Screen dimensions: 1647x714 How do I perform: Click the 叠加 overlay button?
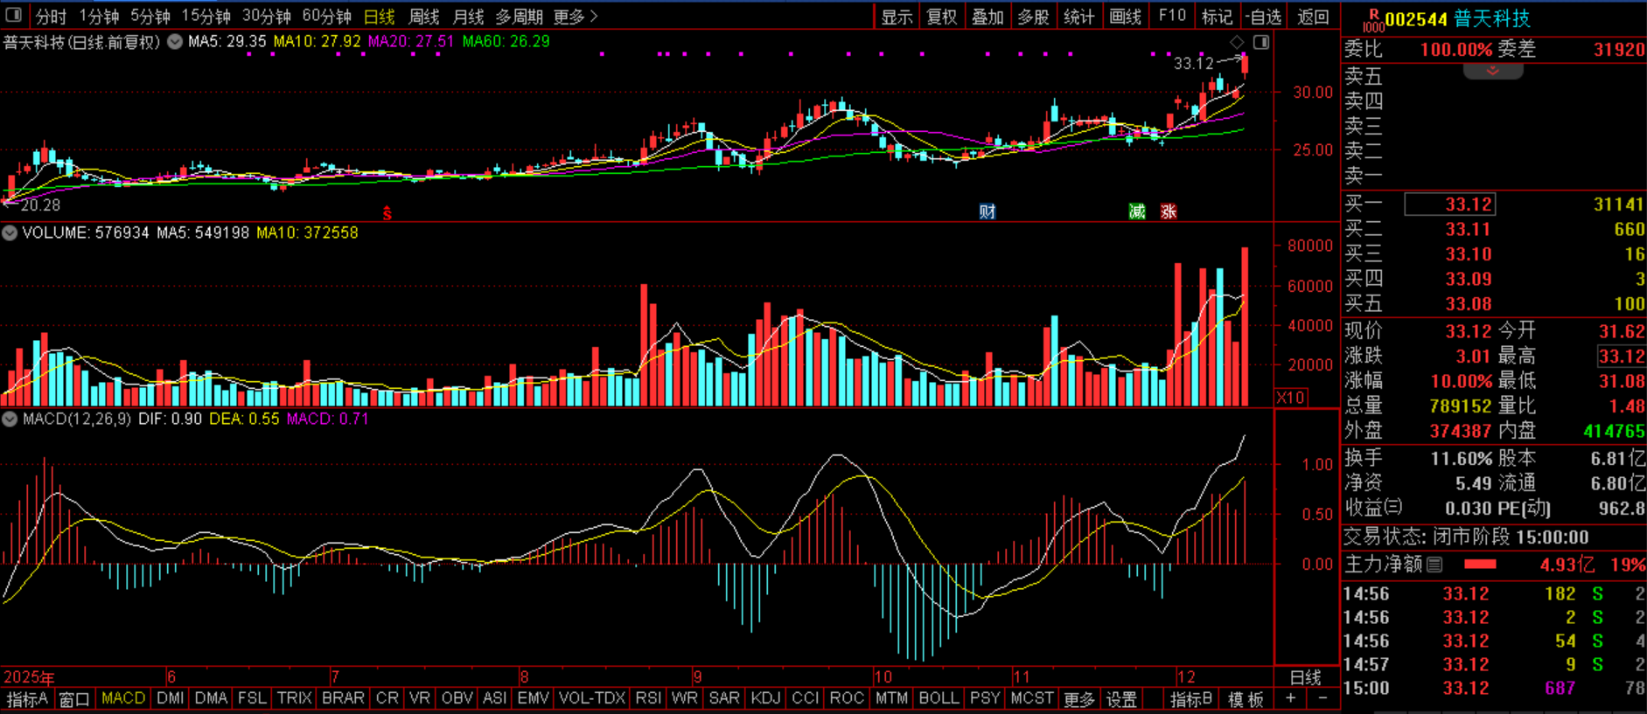click(988, 17)
